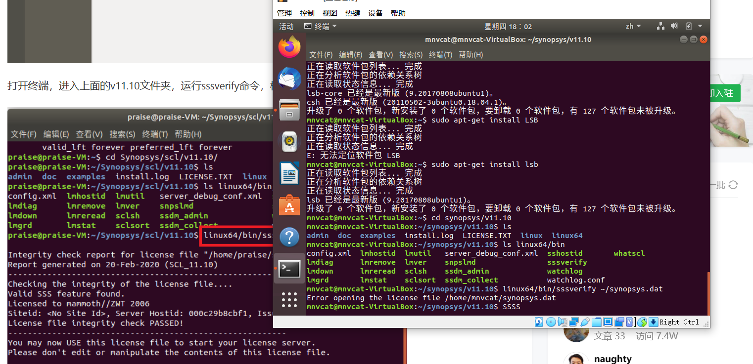The width and height of the screenshot is (753, 364).
Task: Open Ubuntu Software from the dock
Action: coord(289,205)
